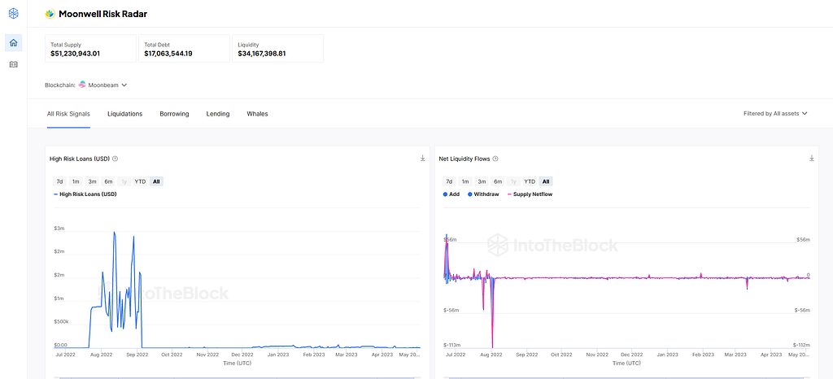Switch to the Liquidations tab
Image resolution: width=833 pixels, height=379 pixels.
pyautogui.click(x=124, y=114)
